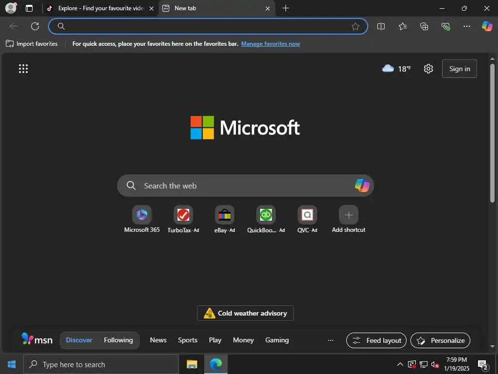Screen dimensions: 498x374
Task: Close the TikTok Explore tab
Action: 152,9
